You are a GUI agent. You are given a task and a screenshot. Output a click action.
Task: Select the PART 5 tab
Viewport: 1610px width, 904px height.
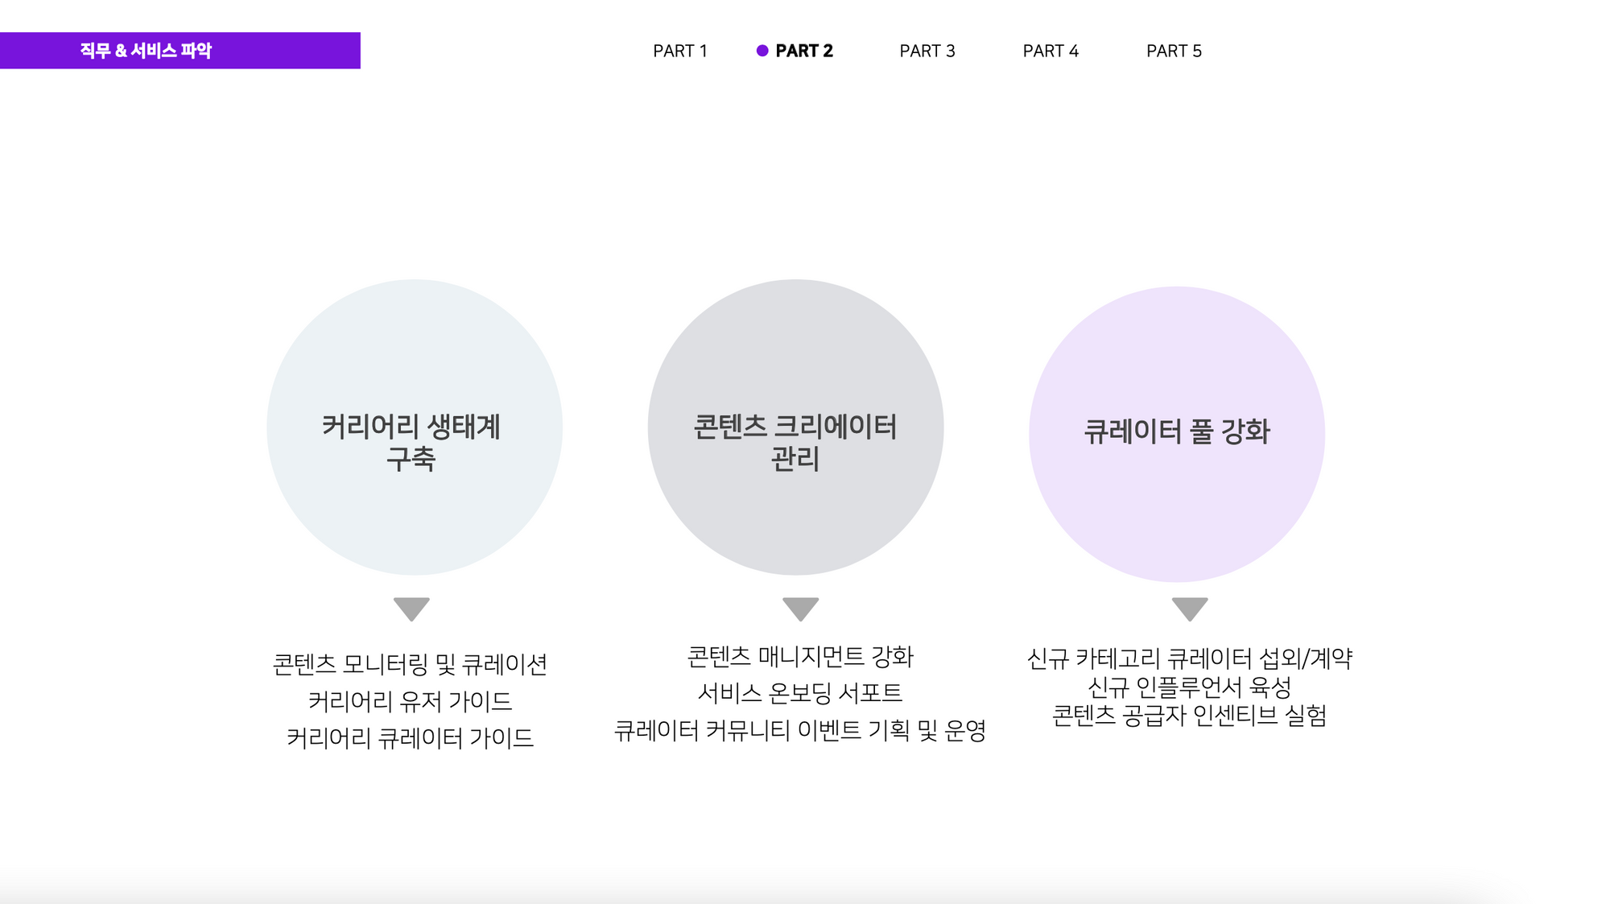click(1174, 51)
